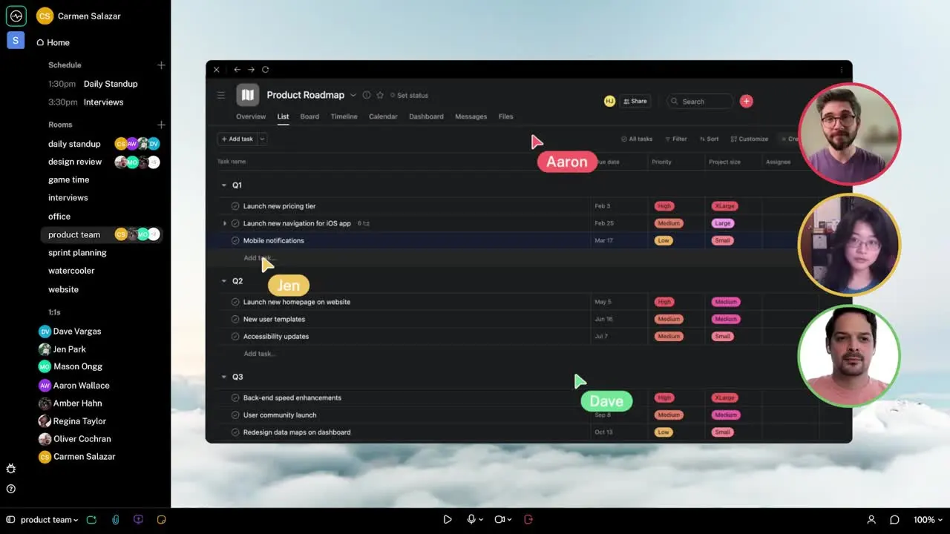The width and height of the screenshot is (950, 534).
Task: Open the 100% zoom dropdown
Action: (x=928, y=520)
